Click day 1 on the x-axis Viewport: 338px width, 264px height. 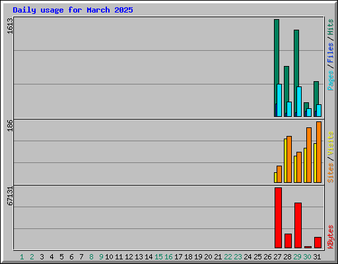[x=22, y=257]
